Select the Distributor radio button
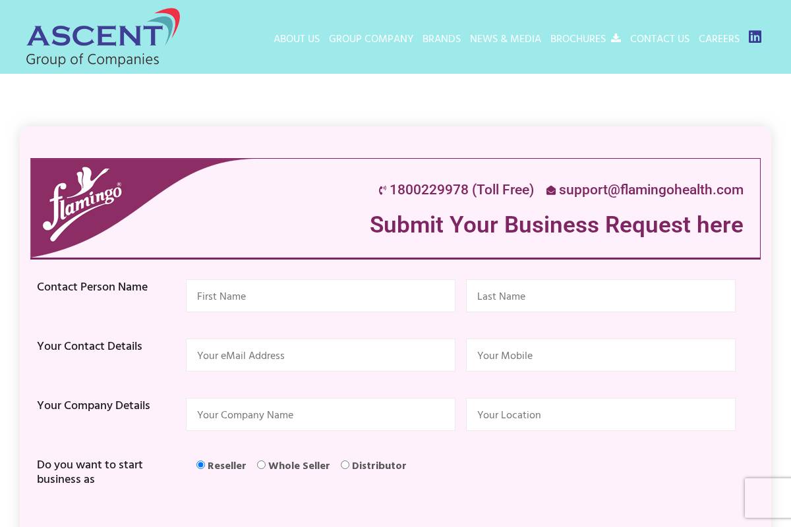 click(345, 465)
